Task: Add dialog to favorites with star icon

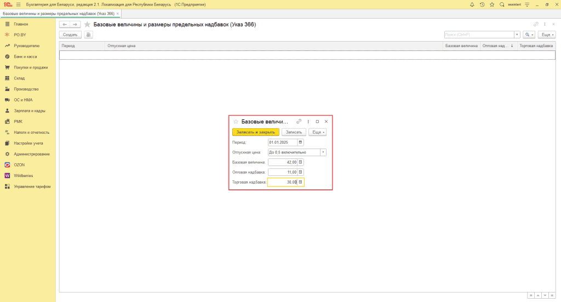Action: pos(236,121)
